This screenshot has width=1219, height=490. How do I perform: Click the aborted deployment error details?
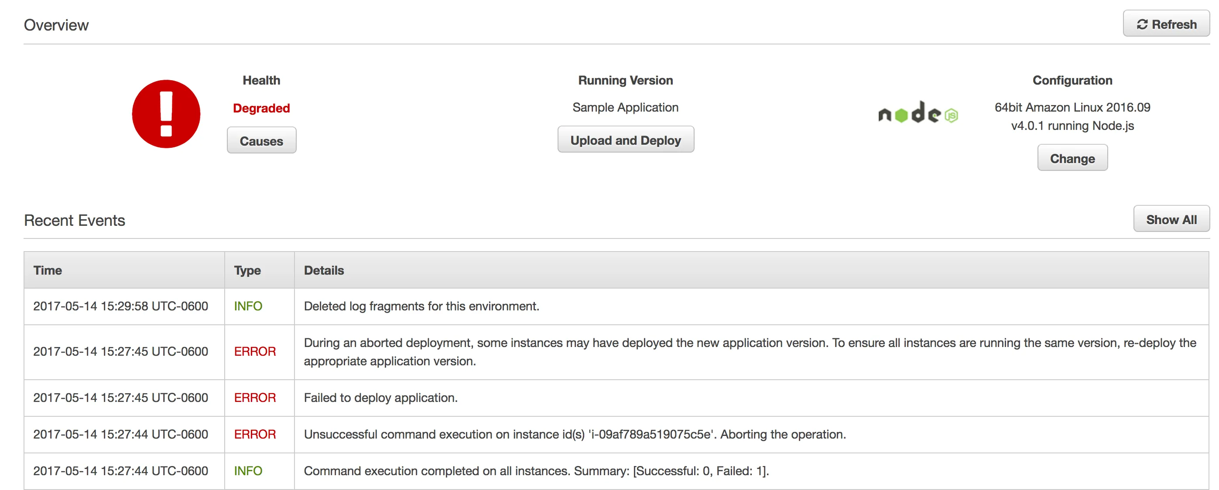pyautogui.click(x=749, y=352)
